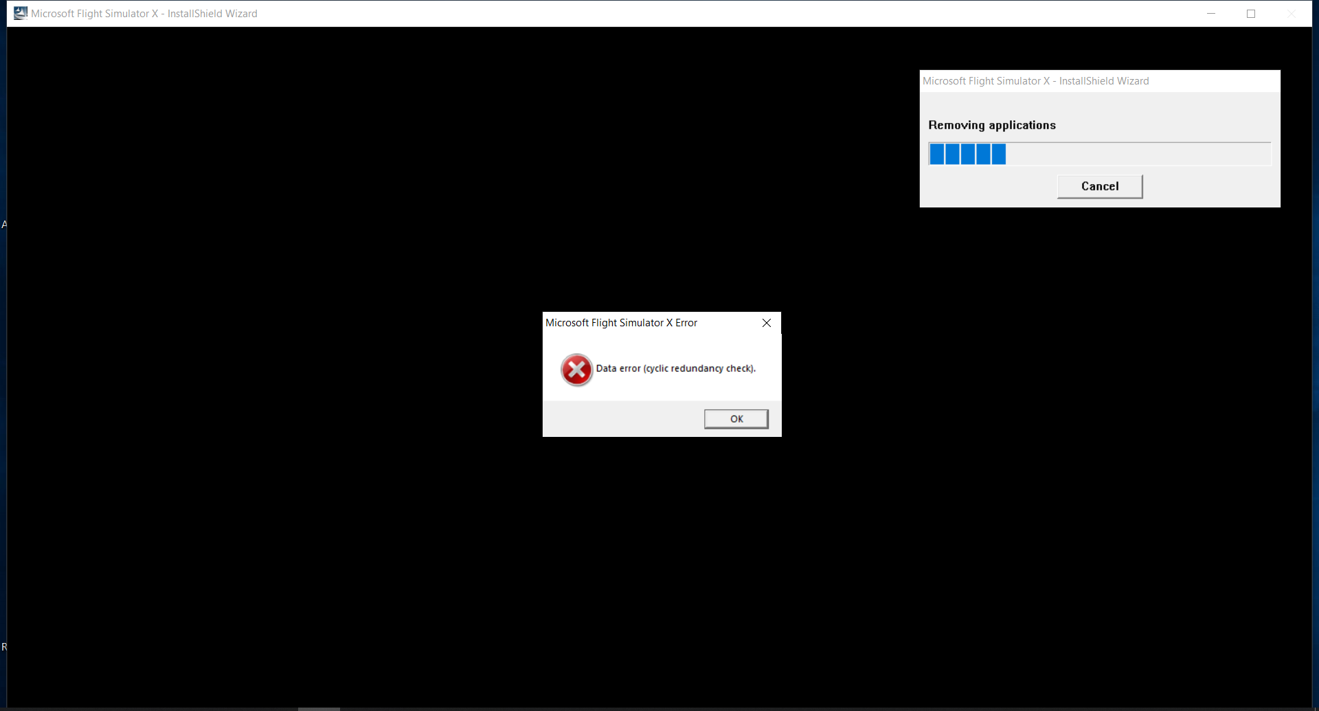Click the 'Data error (cyclic redundancy check).' message
This screenshot has height=711, width=1319.
point(676,369)
